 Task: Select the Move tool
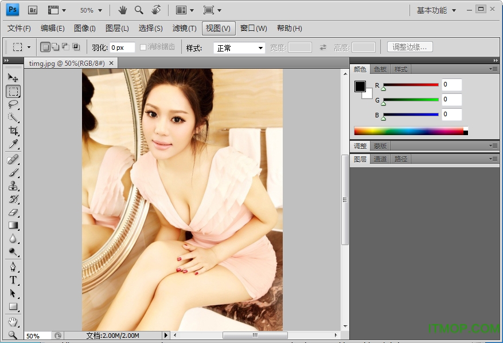pos(13,77)
